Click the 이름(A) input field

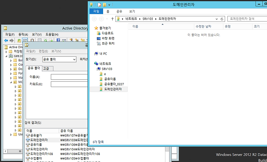pos(69,77)
